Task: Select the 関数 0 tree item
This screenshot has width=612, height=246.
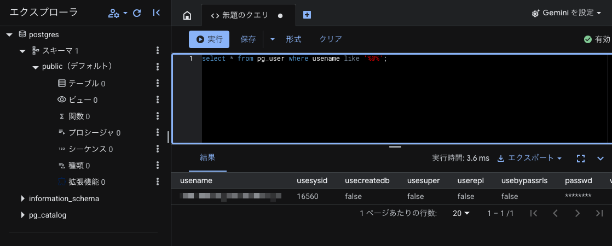Action: pyautogui.click(x=74, y=116)
